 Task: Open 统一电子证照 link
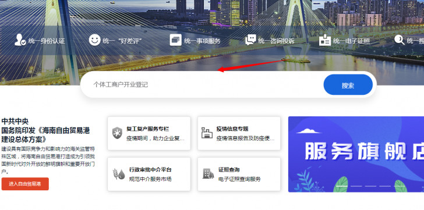point(351,41)
